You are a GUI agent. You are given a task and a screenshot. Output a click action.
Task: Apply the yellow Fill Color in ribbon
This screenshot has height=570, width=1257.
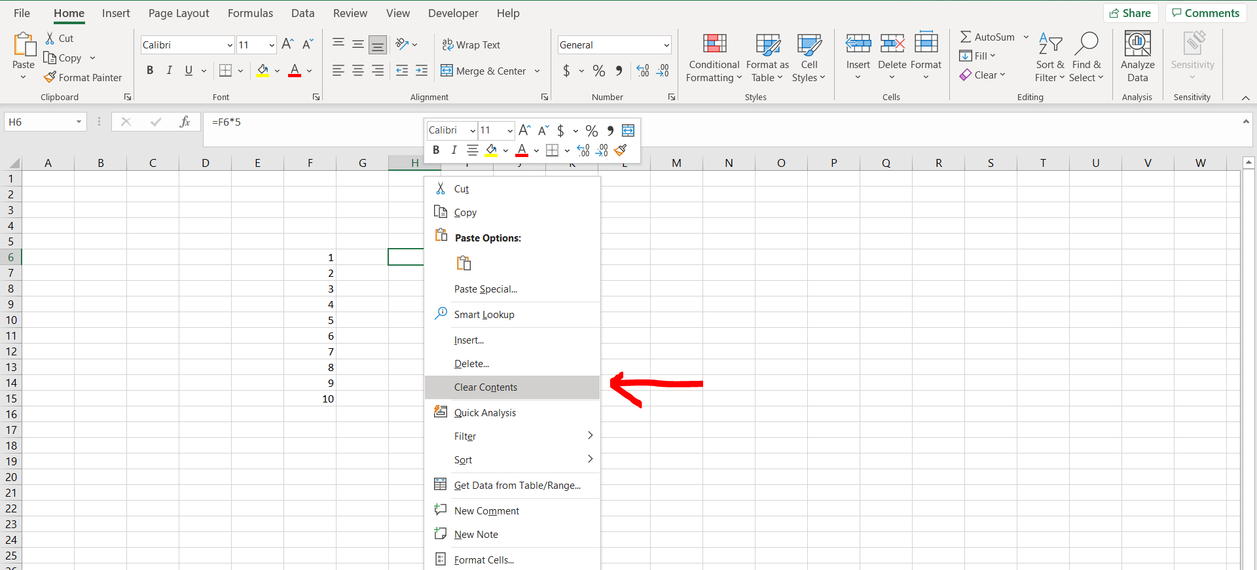(263, 71)
